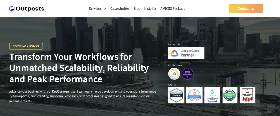The height and width of the screenshot is (116, 280).
Task: Open the Google Cloud Partner badge
Action: pyautogui.click(x=186, y=53)
